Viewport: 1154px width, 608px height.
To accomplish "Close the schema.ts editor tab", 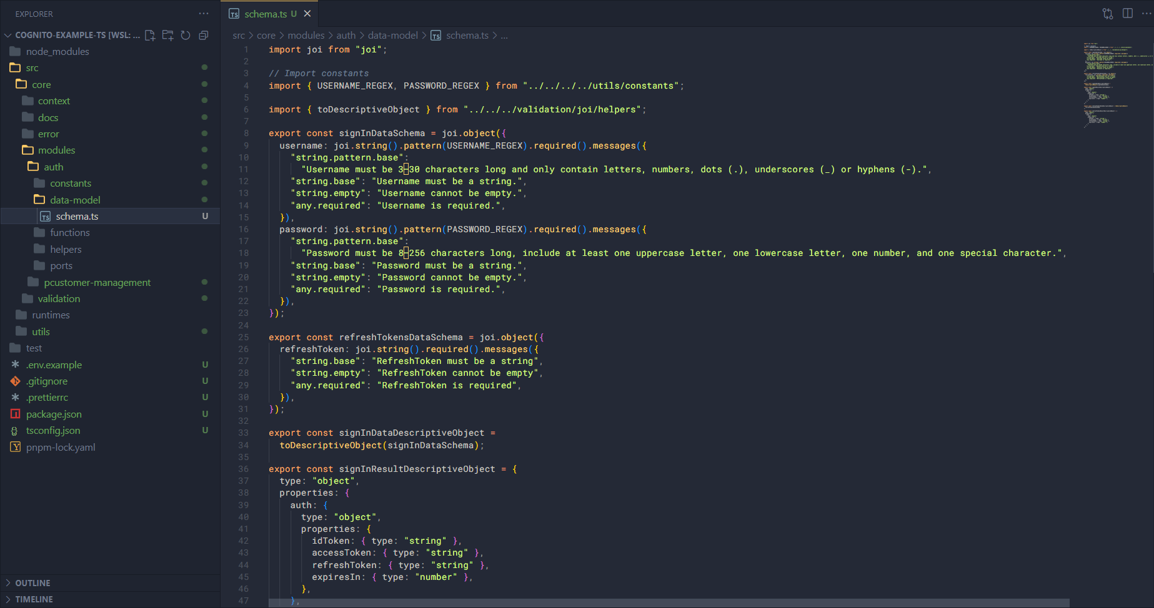I will coord(307,14).
